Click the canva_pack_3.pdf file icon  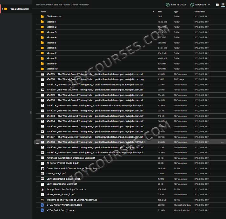(43, 174)
